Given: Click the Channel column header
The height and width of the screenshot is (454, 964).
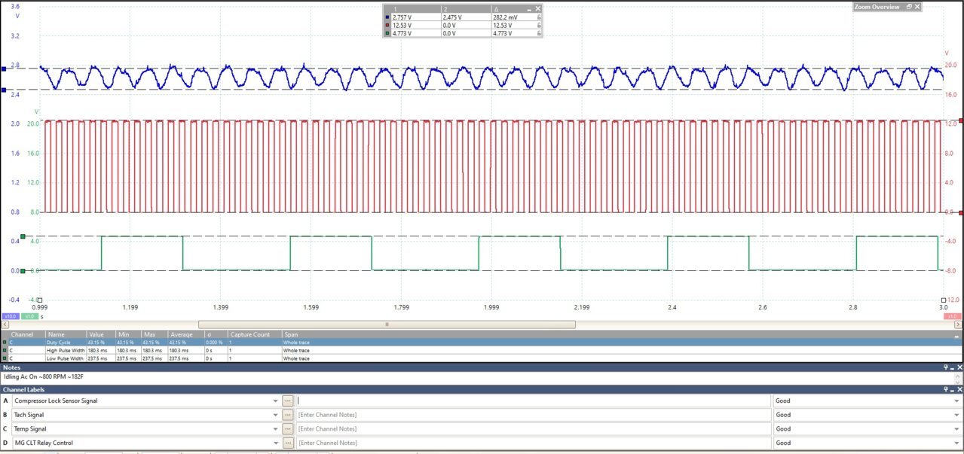Looking at the screenshot, I should tap(26, 334).
